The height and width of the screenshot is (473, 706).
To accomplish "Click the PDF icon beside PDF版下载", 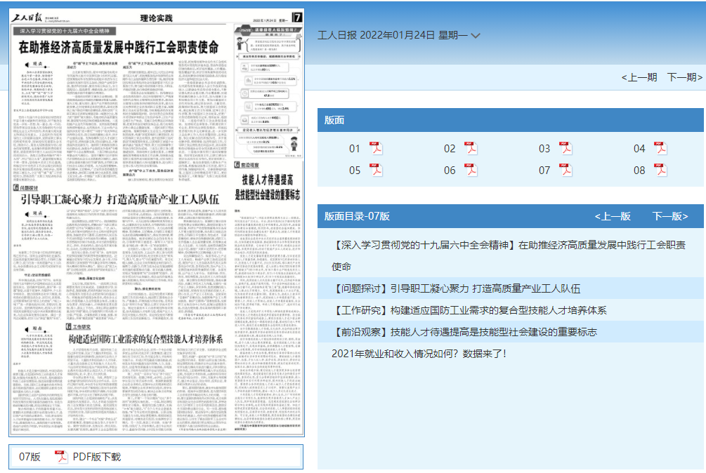I will point(60,456).
